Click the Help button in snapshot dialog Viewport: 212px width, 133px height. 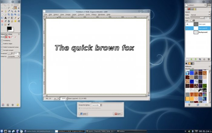[83, 114]
